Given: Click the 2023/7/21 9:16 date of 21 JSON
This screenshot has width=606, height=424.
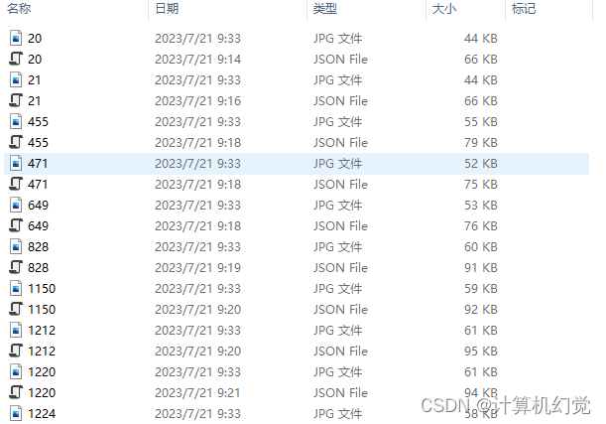Looking at the screenshot, I should click(198, 101).
